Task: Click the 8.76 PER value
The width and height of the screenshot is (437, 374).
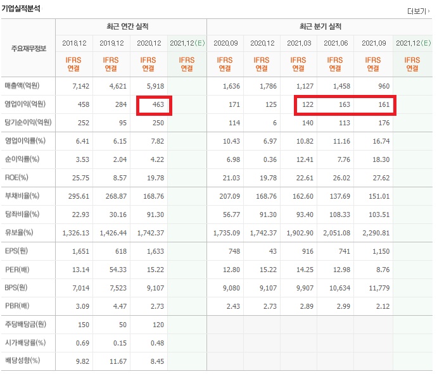Action: [x=383, y=270]
